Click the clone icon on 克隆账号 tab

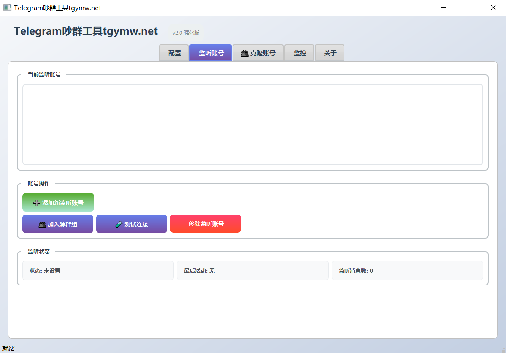(x=244, y=53)
